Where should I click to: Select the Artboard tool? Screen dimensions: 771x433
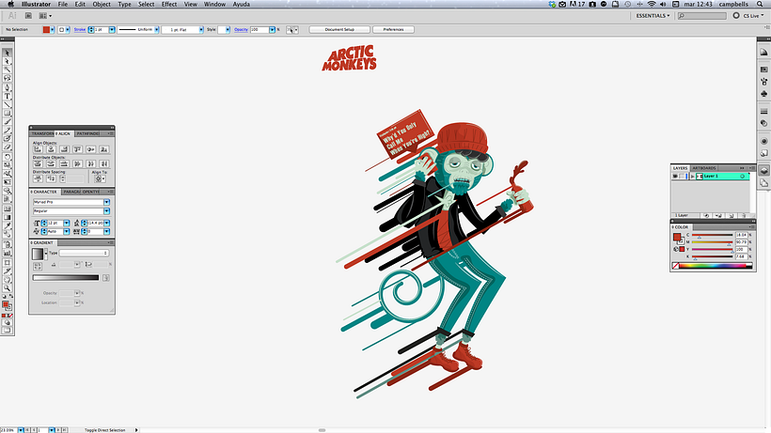point(7,262)
